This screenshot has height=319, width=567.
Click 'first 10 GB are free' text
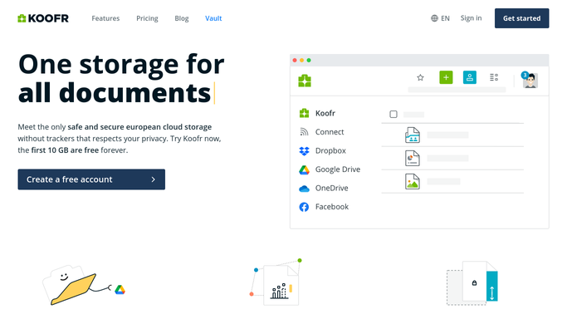coord(65,150)
